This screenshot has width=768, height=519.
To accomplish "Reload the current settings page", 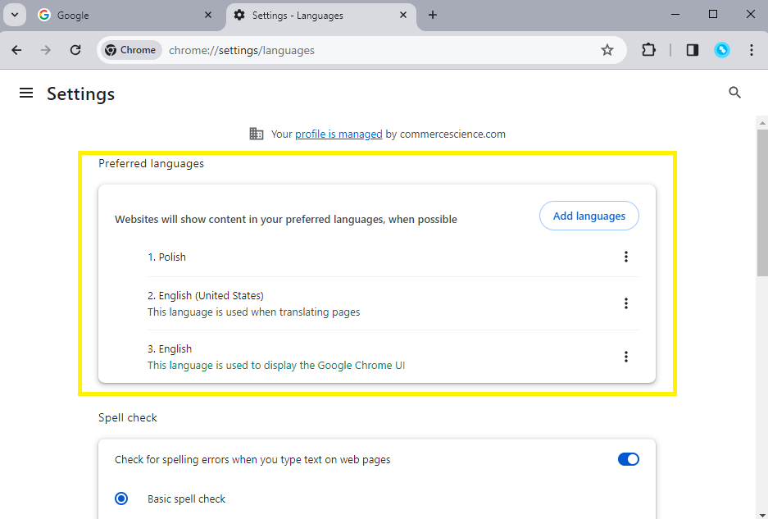I will [75, 50].
